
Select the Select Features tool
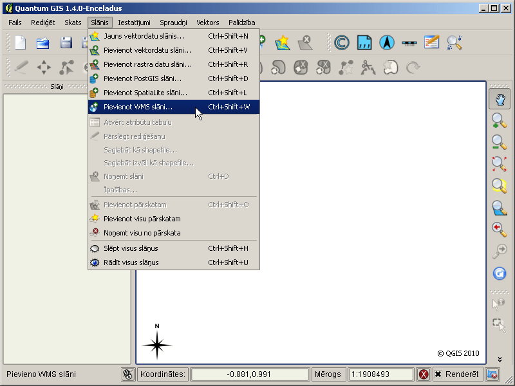point(500,326)
